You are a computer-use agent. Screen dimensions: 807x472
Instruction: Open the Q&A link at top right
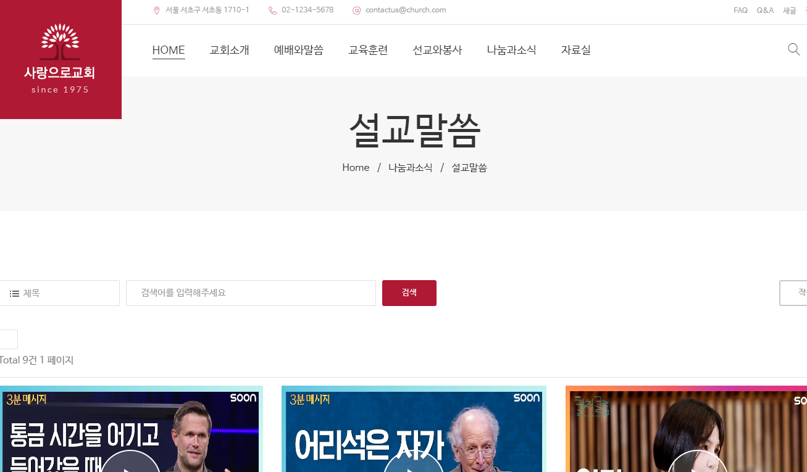click(765, 10)
